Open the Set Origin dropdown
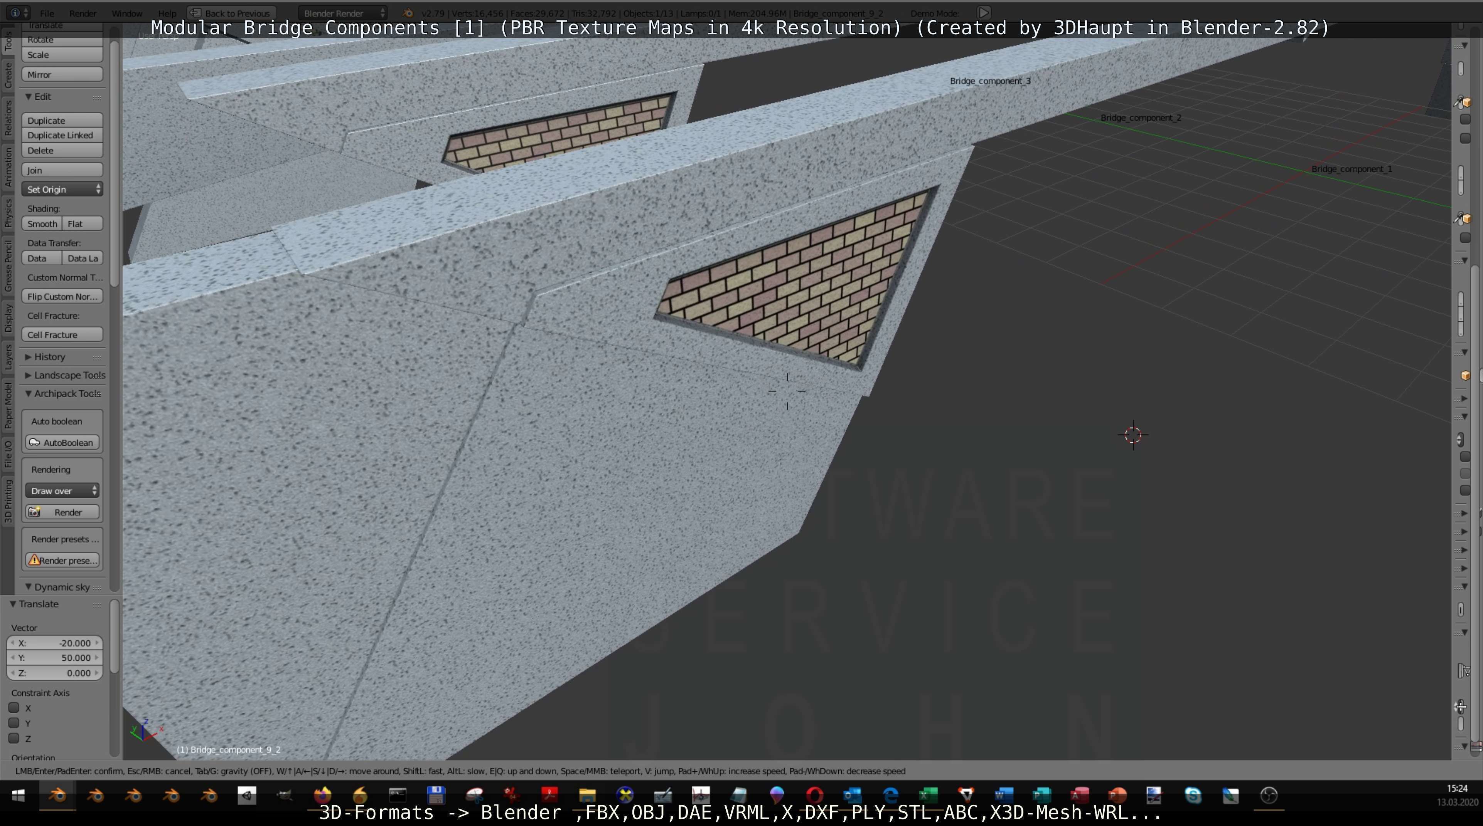The image size is (1483, 826). pos(62,189)
